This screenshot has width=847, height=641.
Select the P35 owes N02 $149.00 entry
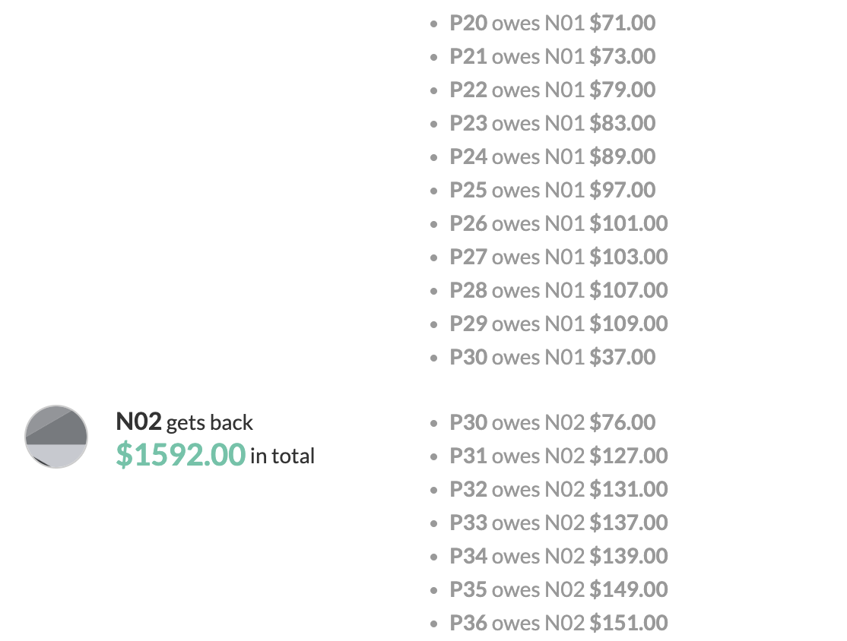click(558, 589)
